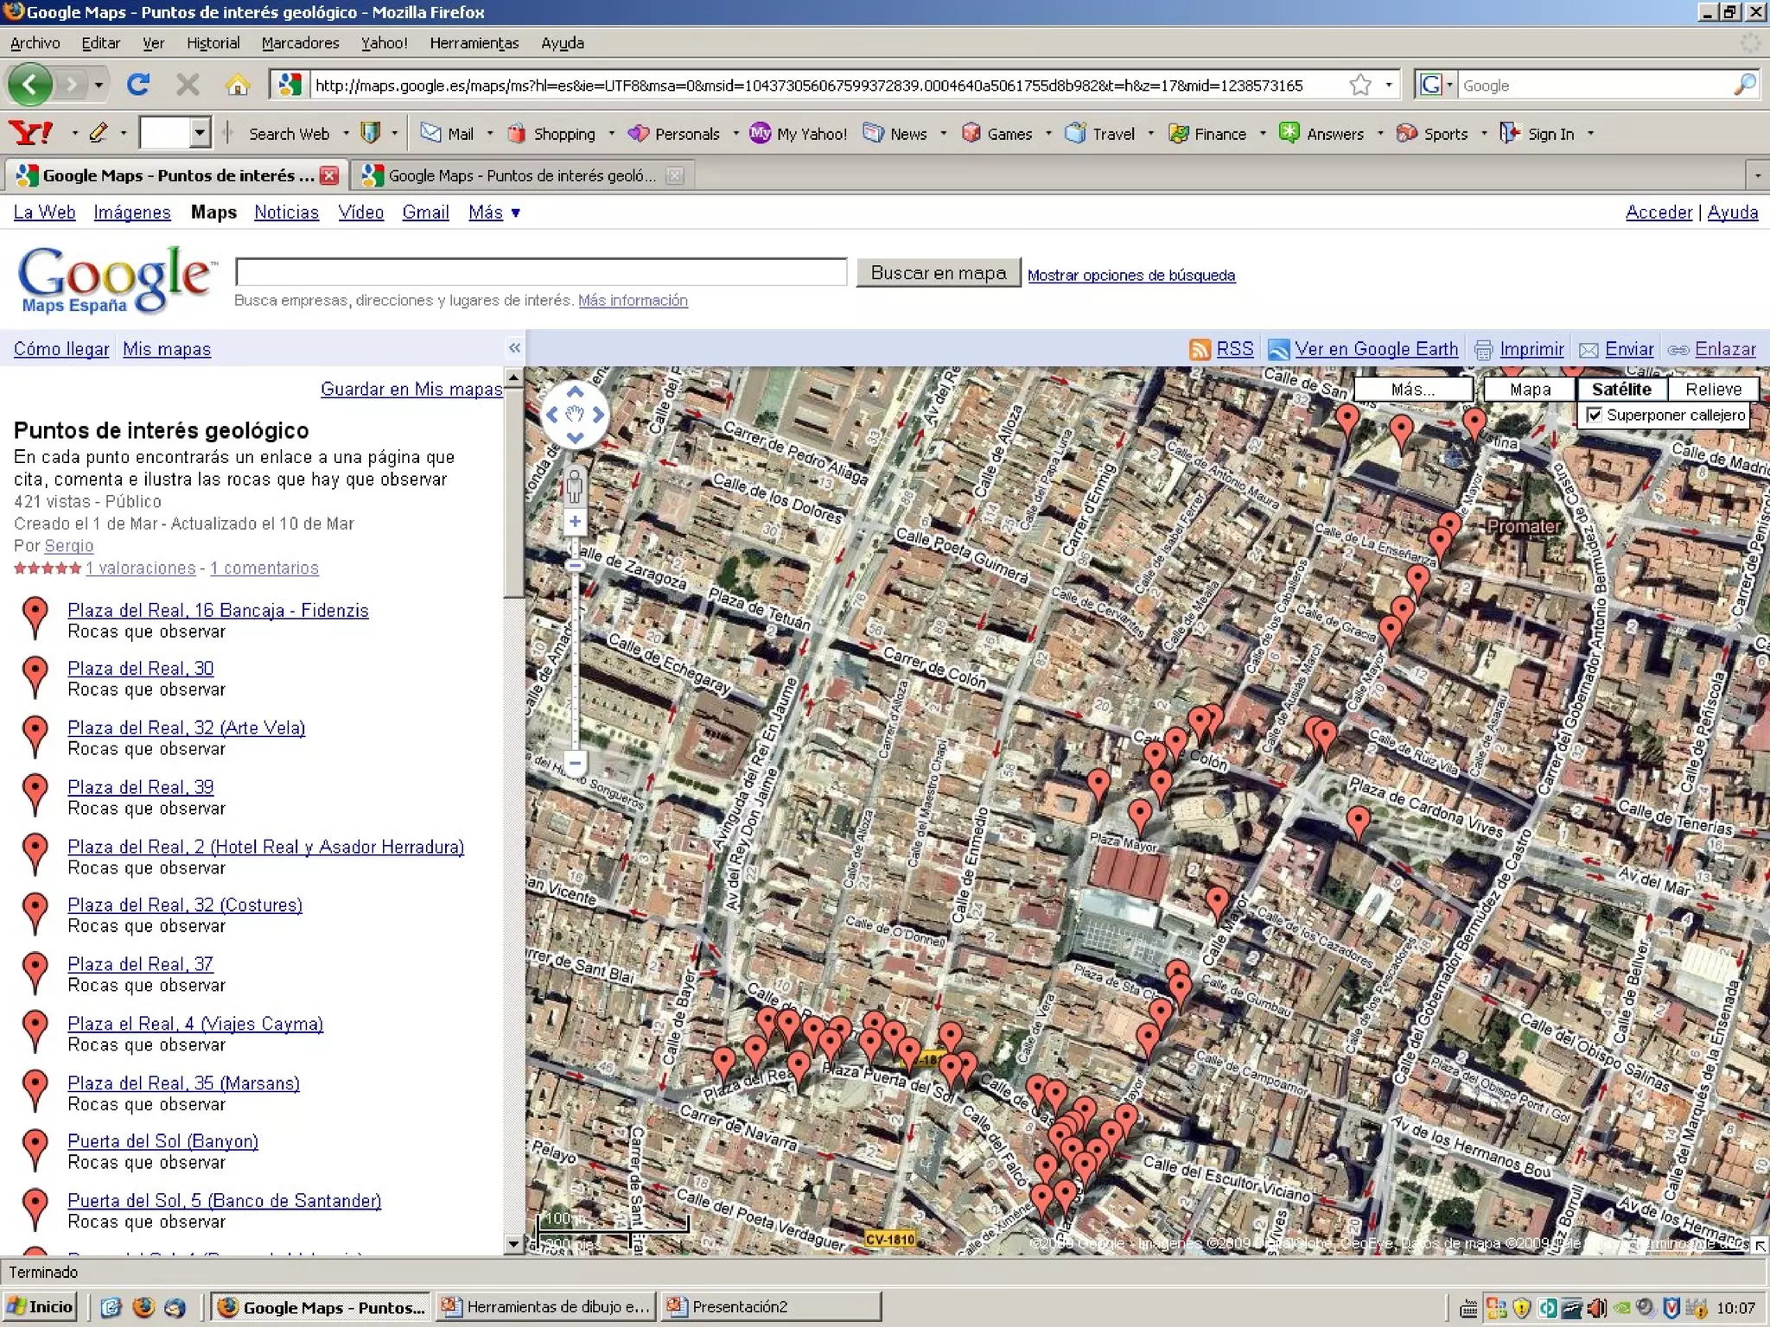Viewport: 1770px width, 1327px height.
Task: Open the Más... map layers dropdown
Action: click(1412, 389)
